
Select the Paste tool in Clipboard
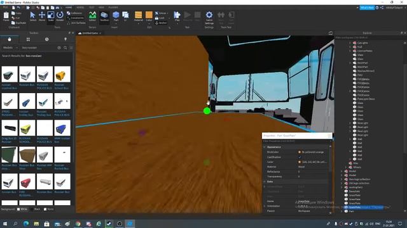click(6, 16)
